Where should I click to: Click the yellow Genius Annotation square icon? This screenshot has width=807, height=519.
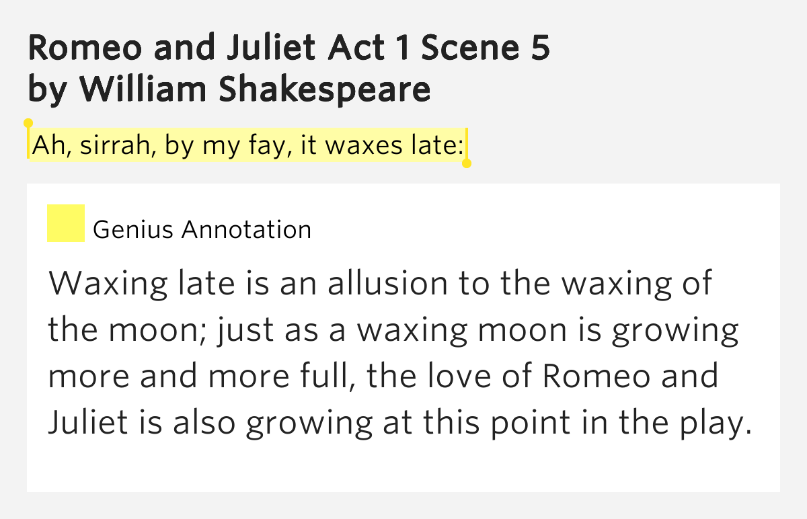click(x=66, y=223)
